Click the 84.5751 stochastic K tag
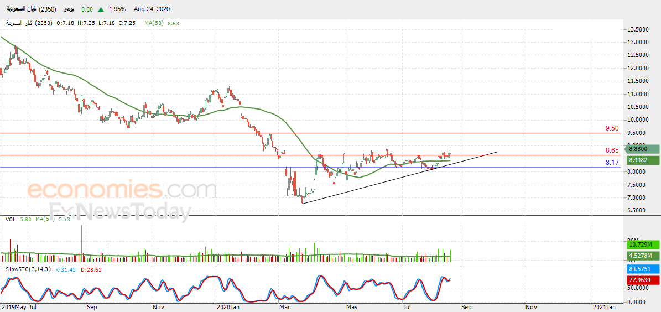The width and height of the screenshot is (661, 312). pyautogui.click(x=642, y=268)
